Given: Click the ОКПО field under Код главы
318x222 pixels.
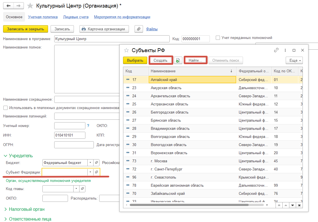Looking at the screenshot, I should click(x=55, y=198).
